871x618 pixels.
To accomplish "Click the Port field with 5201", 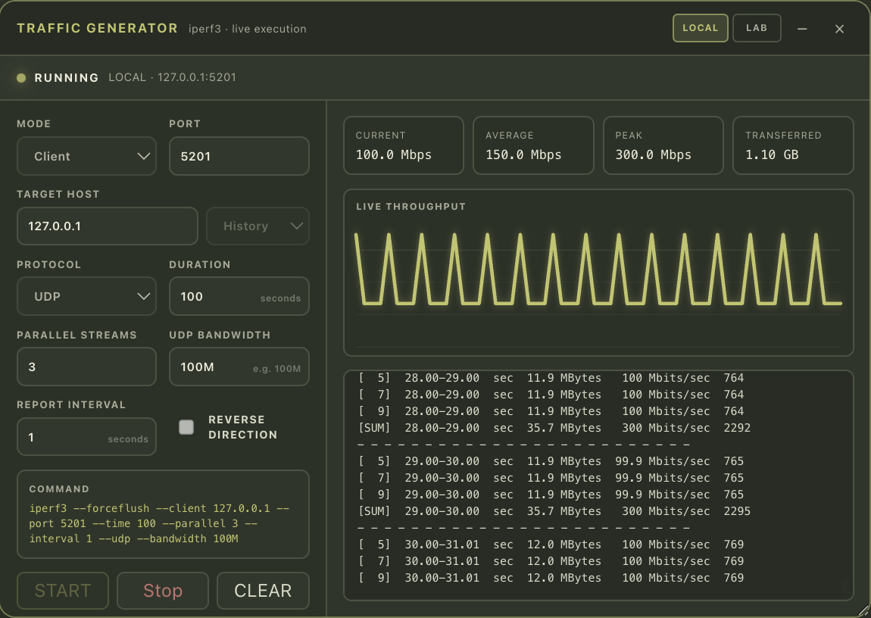I will (x=239, y=156).
